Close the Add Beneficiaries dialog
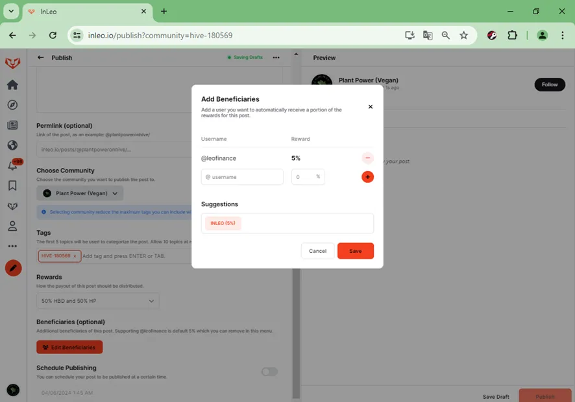This screenshot has width=575, height=402. tap(371, 106)
